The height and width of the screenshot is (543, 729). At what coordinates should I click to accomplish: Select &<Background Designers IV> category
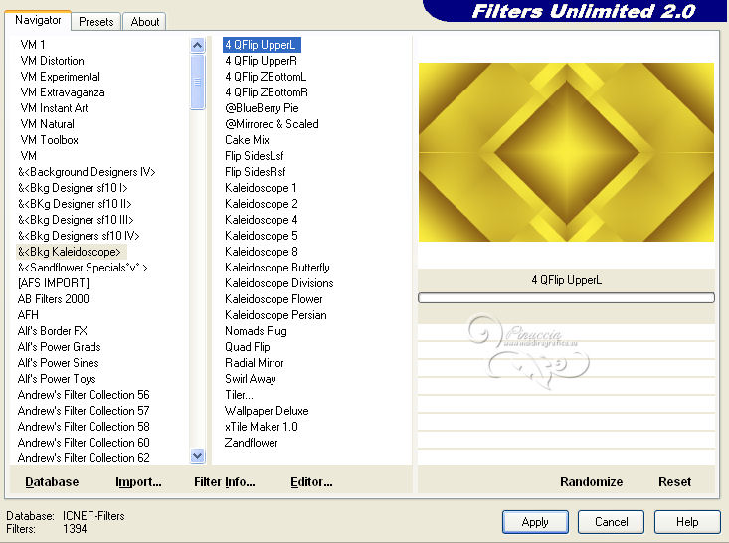coord(87,171)
